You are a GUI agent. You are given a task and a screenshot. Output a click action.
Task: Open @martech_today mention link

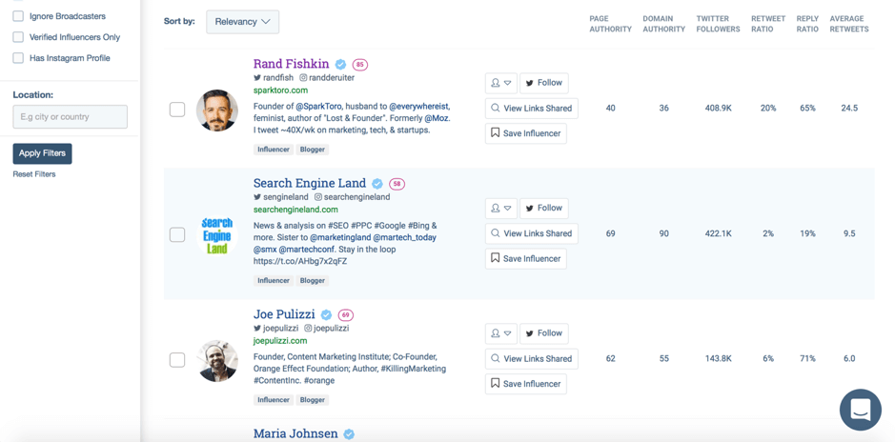404,237
